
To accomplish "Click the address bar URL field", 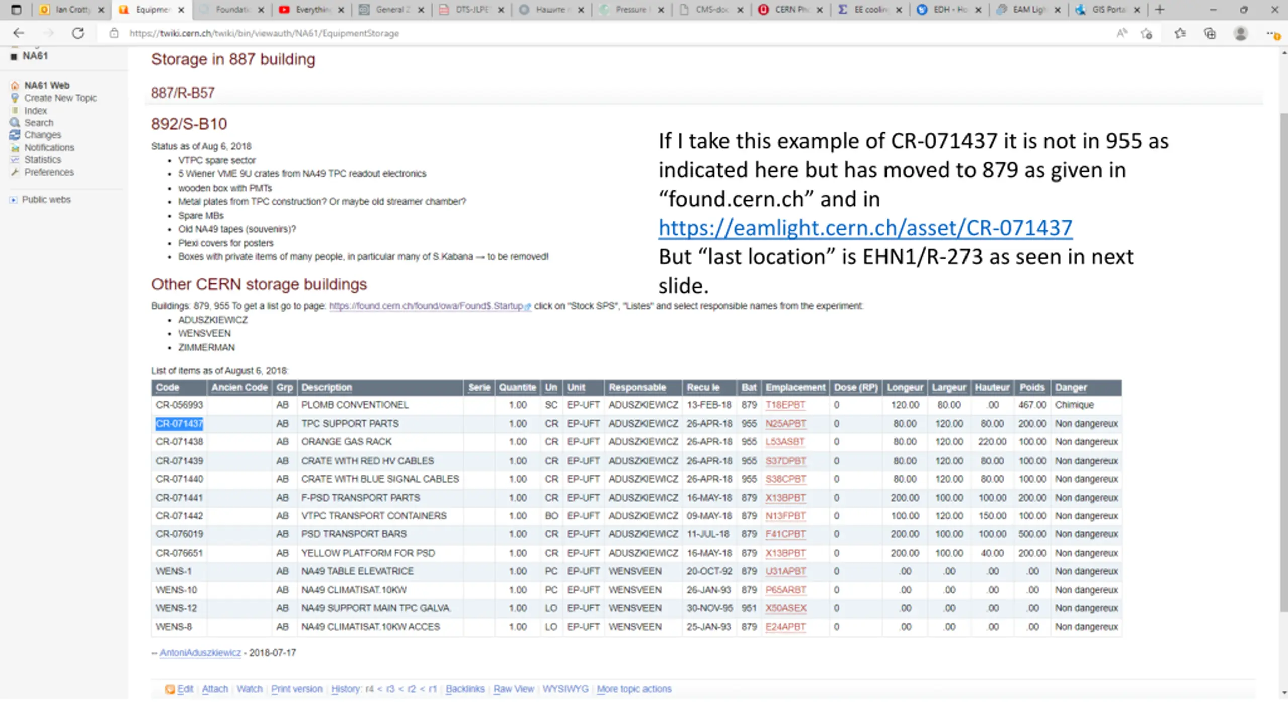I will tap(604, 33).
